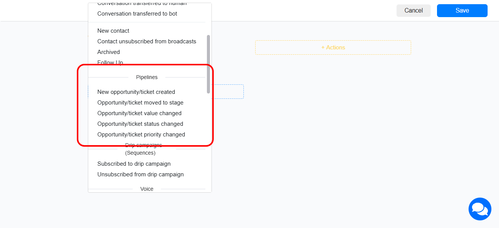499x228 pixels.
Task: Click the Cancel button
Action: (413, 11)
